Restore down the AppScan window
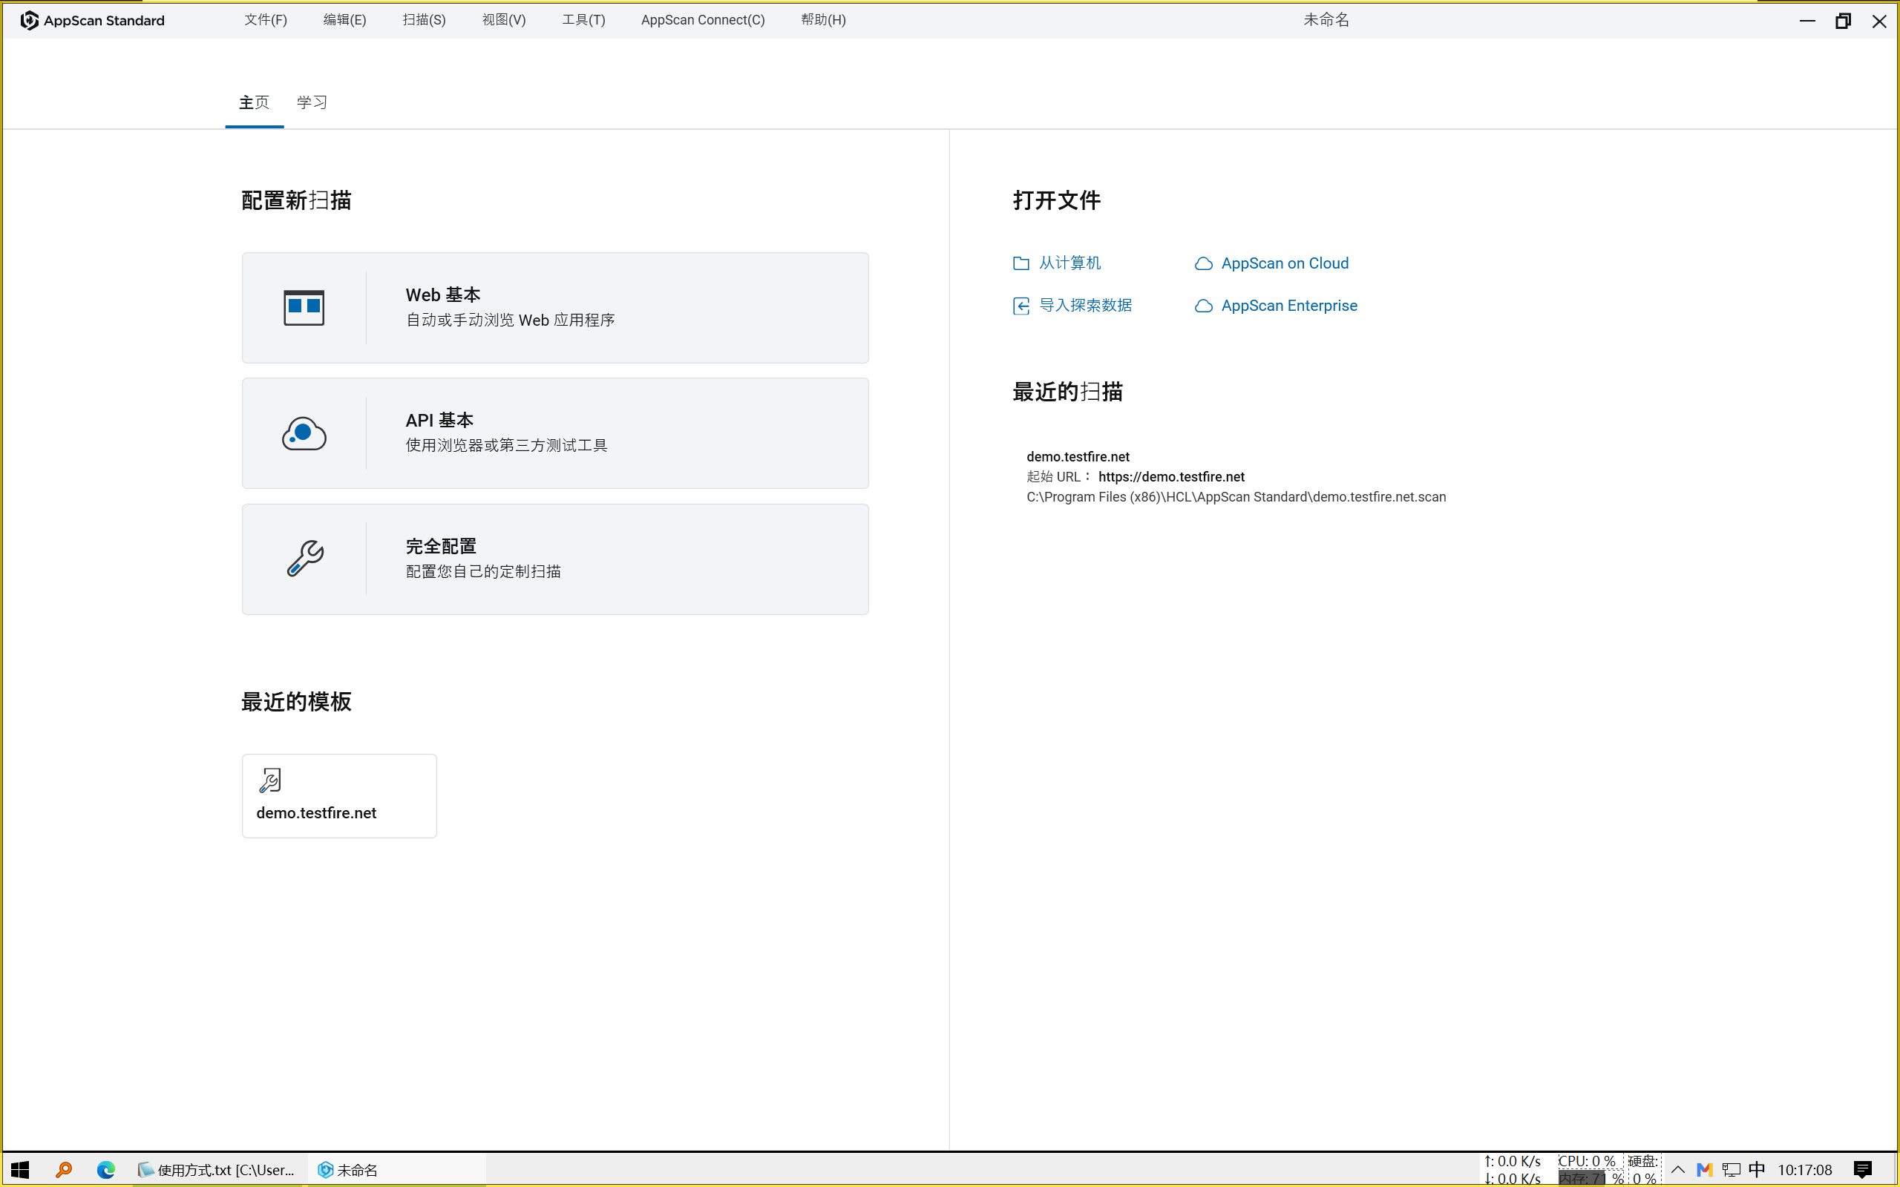This screenshot has height=1187, width=1900. 1844,21
